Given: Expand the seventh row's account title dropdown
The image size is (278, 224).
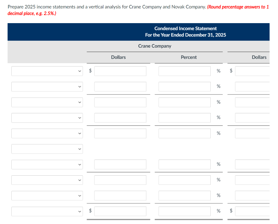Looking at the screenshot, I should click(47, 164).
